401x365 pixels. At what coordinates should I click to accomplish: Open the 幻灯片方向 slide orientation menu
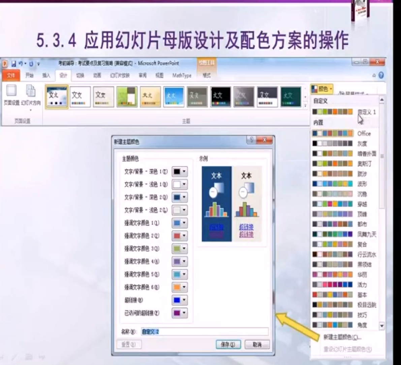point(31,98)
